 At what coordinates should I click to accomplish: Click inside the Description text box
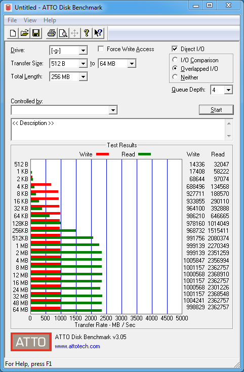[x=118, y=130]
